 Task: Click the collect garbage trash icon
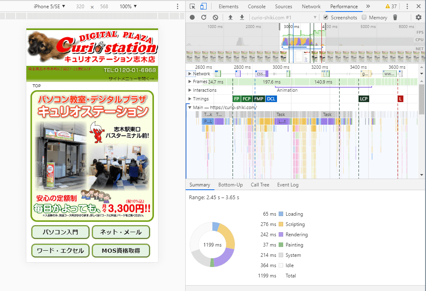click(395, 17)
